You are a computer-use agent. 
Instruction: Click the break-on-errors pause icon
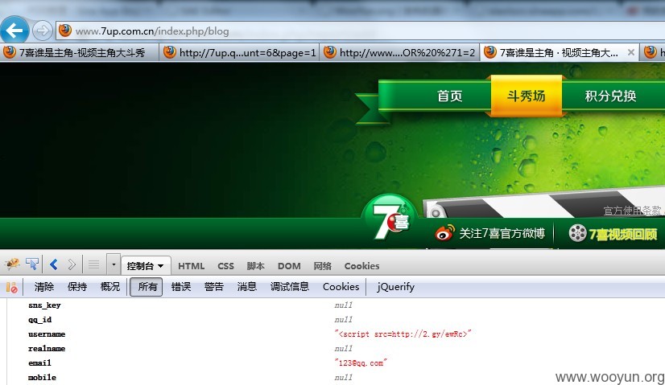(12, 287)
